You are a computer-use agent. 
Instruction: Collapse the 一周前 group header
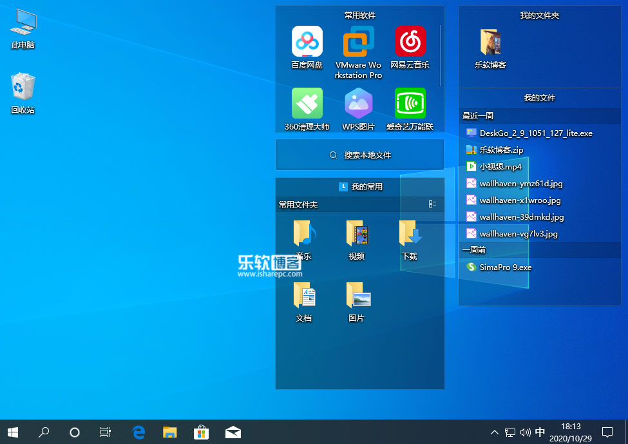[540, 250]
